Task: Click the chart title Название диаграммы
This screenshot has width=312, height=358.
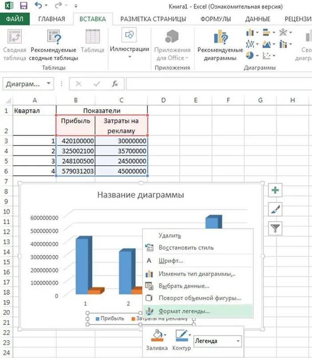Action: [140, 195]
